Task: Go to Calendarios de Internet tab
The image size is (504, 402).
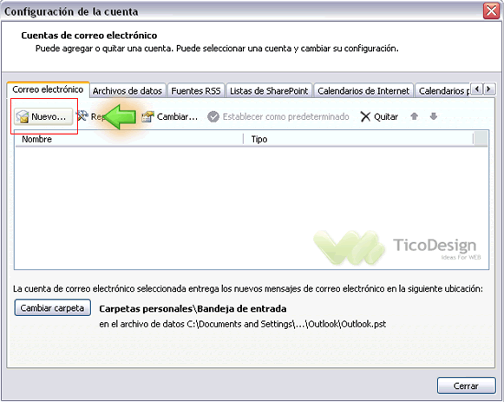Action: coord(363,90)
